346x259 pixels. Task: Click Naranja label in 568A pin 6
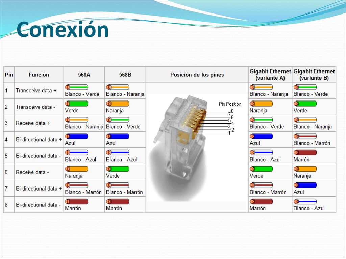pyautogui.click(x=74, y=176)
